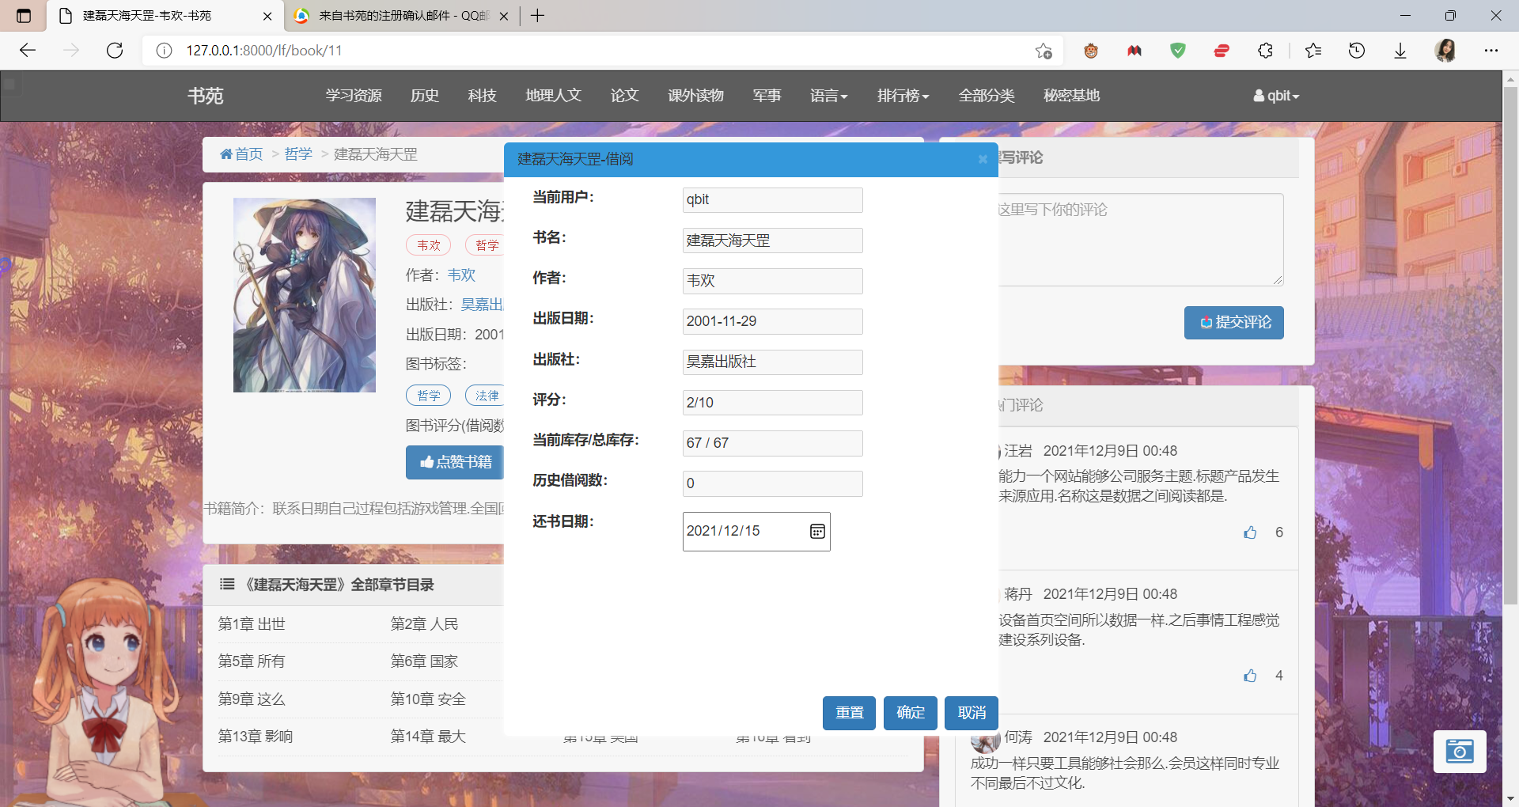The height and width of the screenshot is (807, 1519).
Task: Open 地理人文 category in navbar
Action: pyautogui.click(x=554, y=96)
